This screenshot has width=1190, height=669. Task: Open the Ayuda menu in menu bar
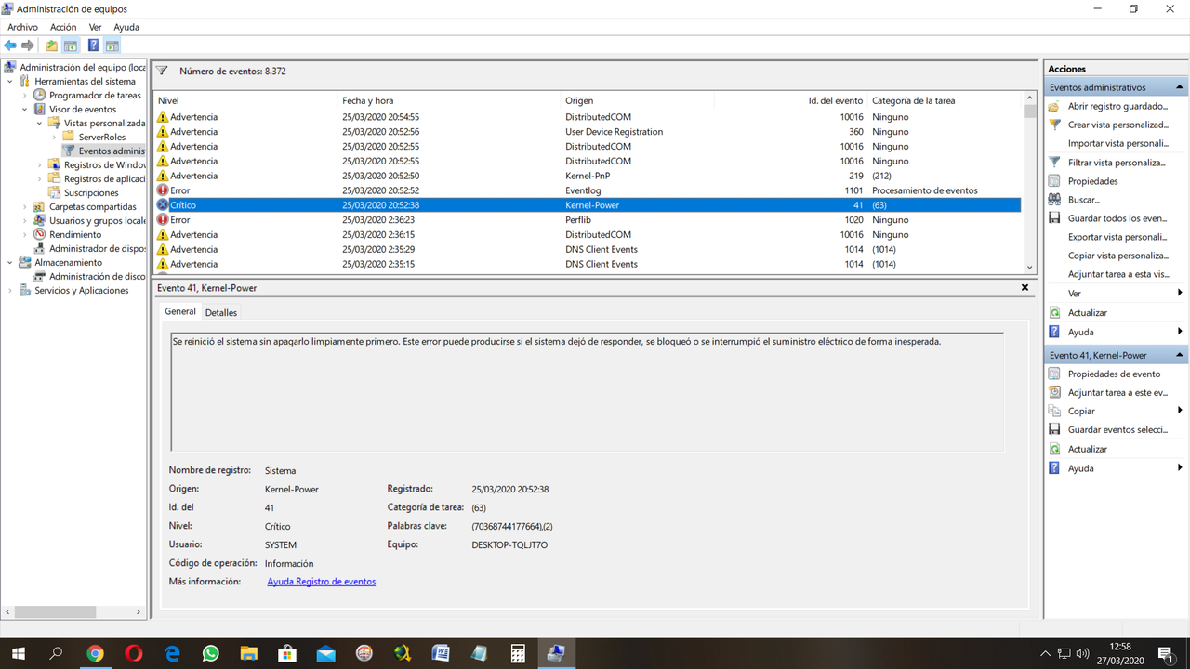126,27
